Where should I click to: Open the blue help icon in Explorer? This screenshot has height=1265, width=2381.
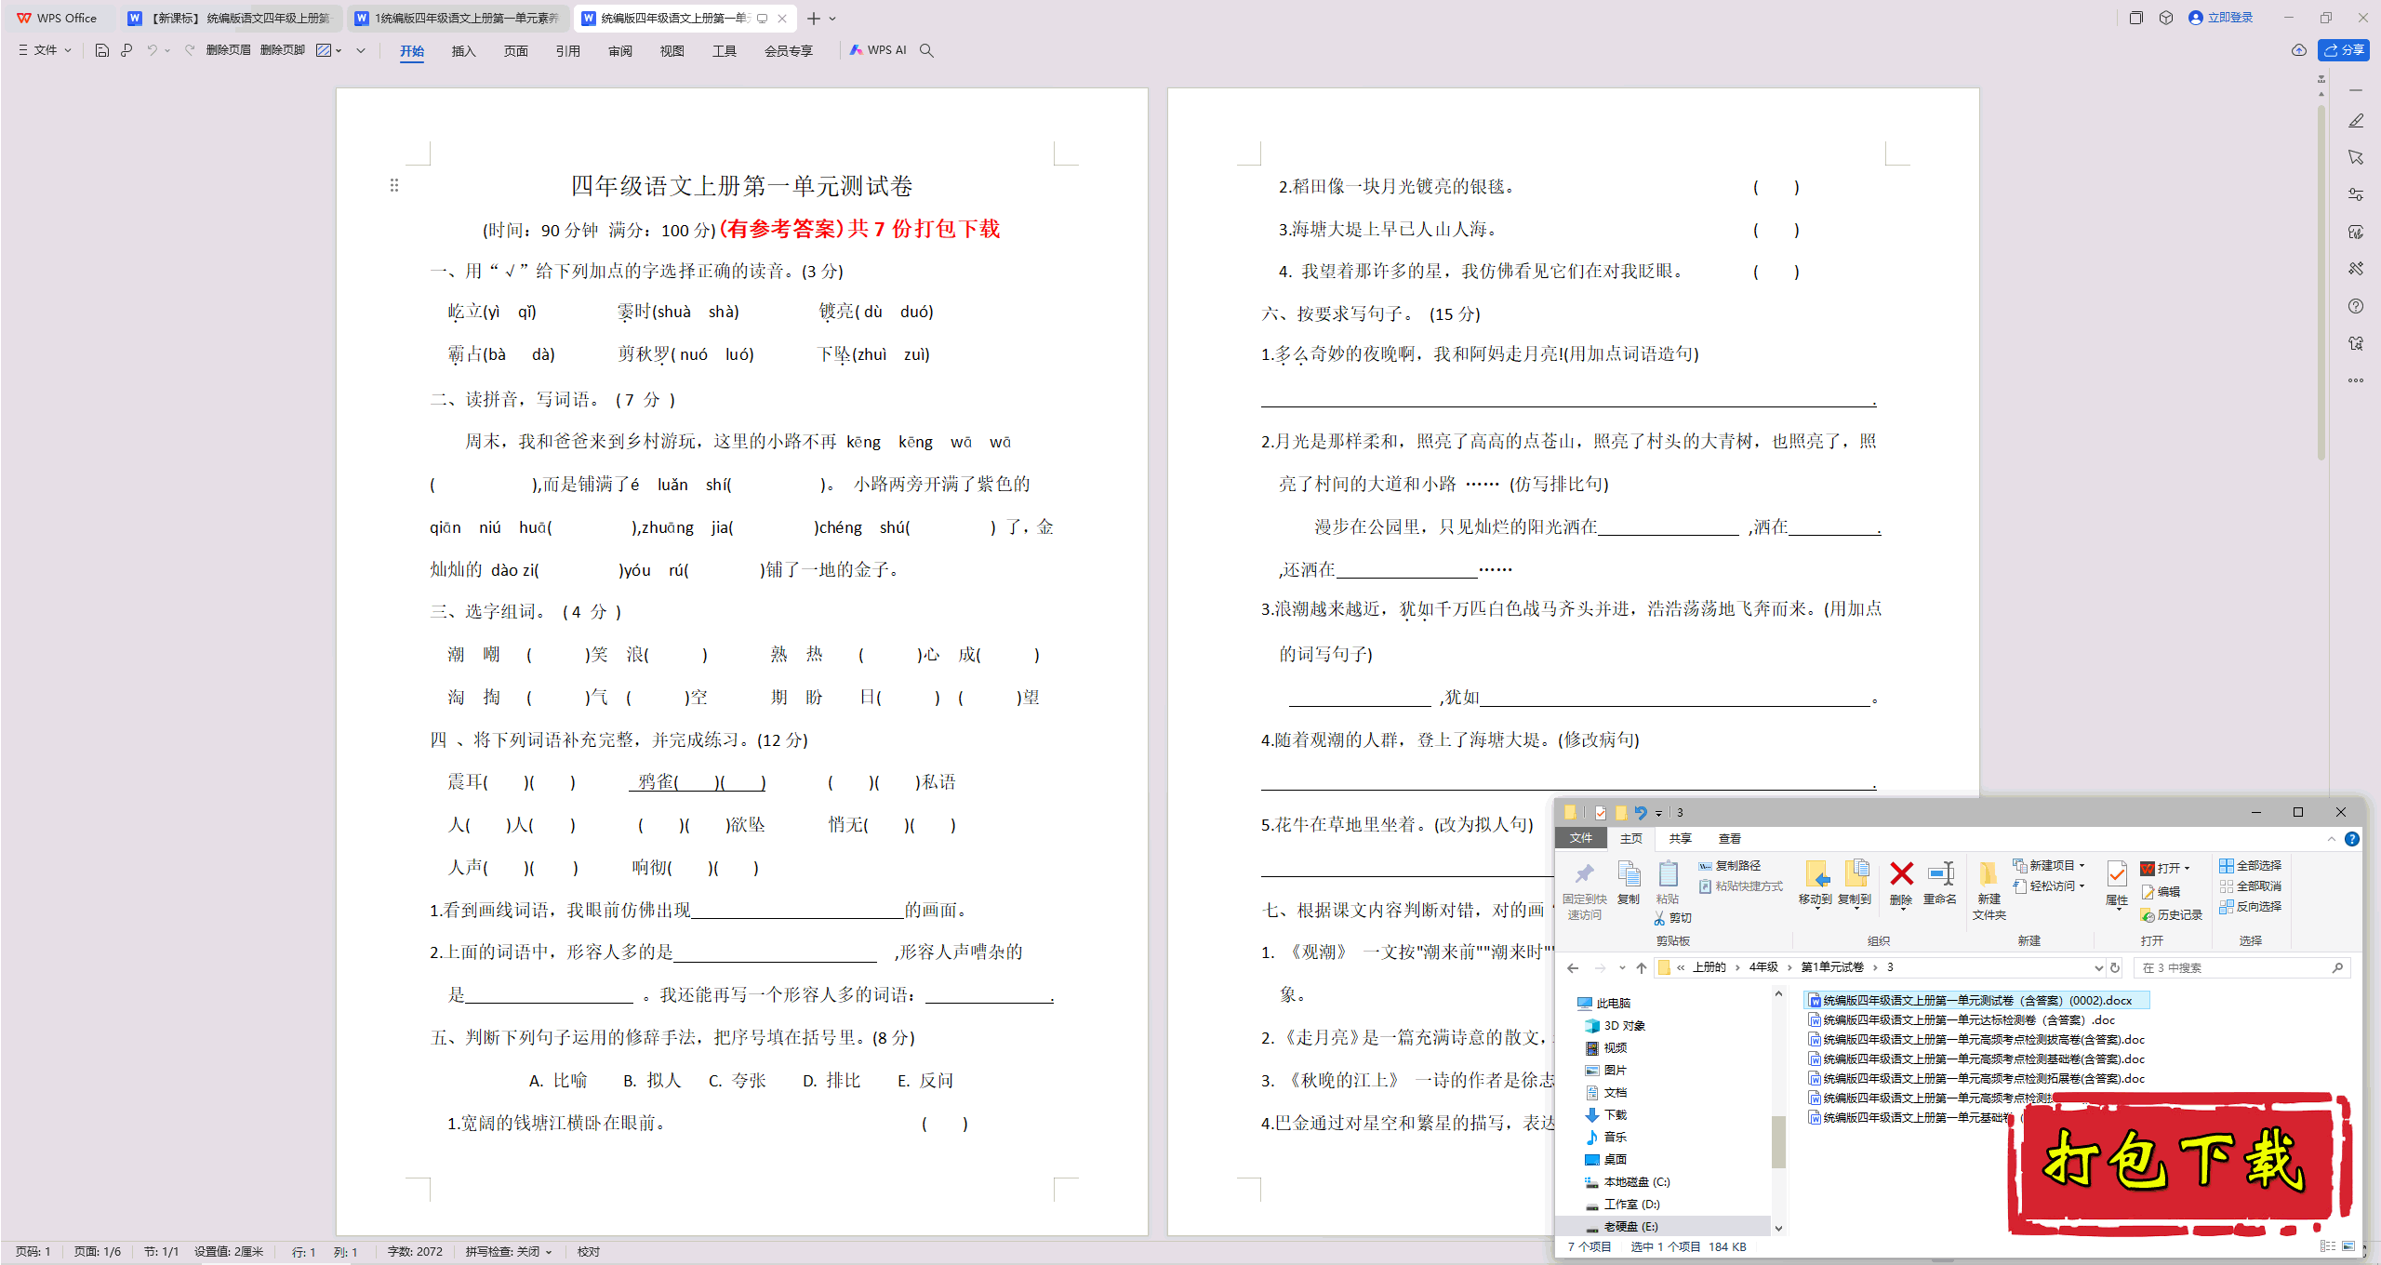click(2352, 839)
